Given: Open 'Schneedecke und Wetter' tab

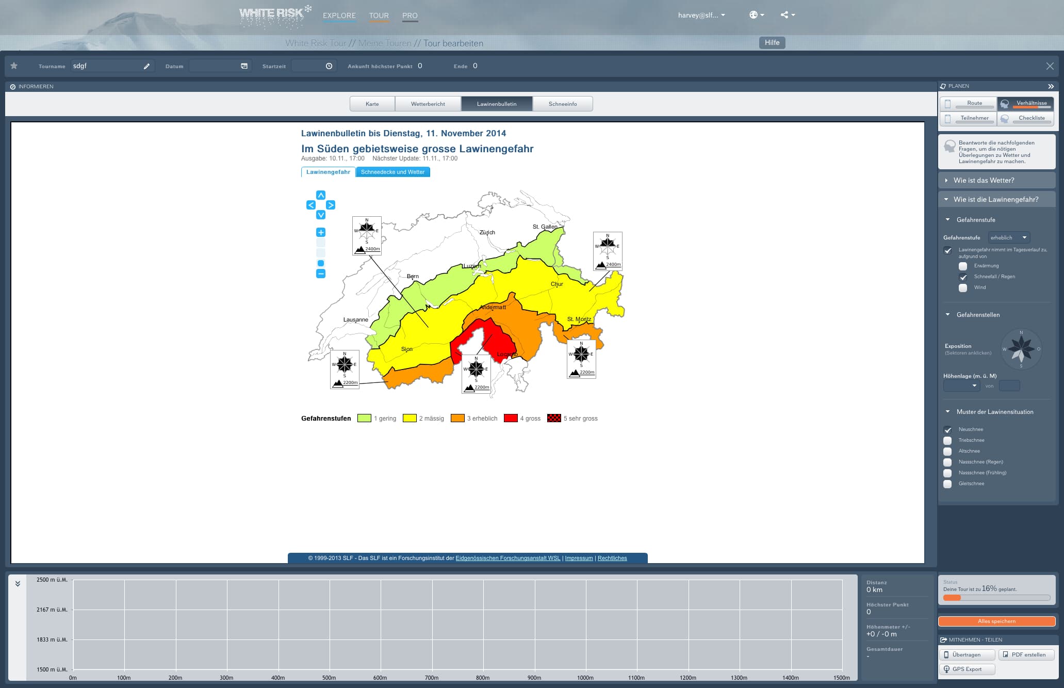Looking at the screenshot, I should click(x=392, y=172).
